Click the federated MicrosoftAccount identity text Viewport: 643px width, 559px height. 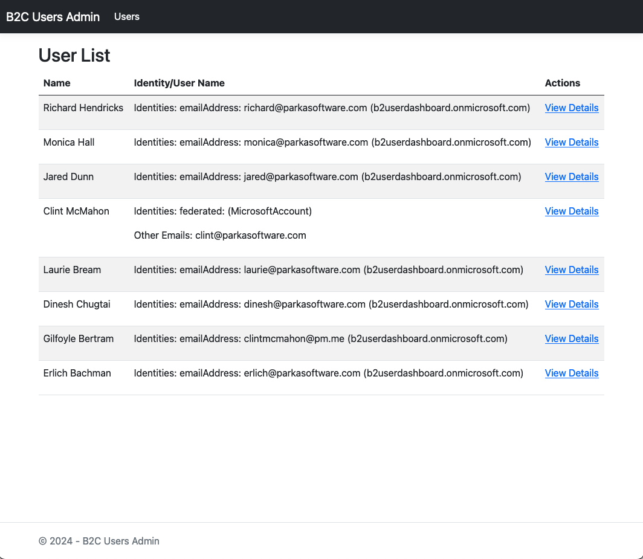pos(223,212)
